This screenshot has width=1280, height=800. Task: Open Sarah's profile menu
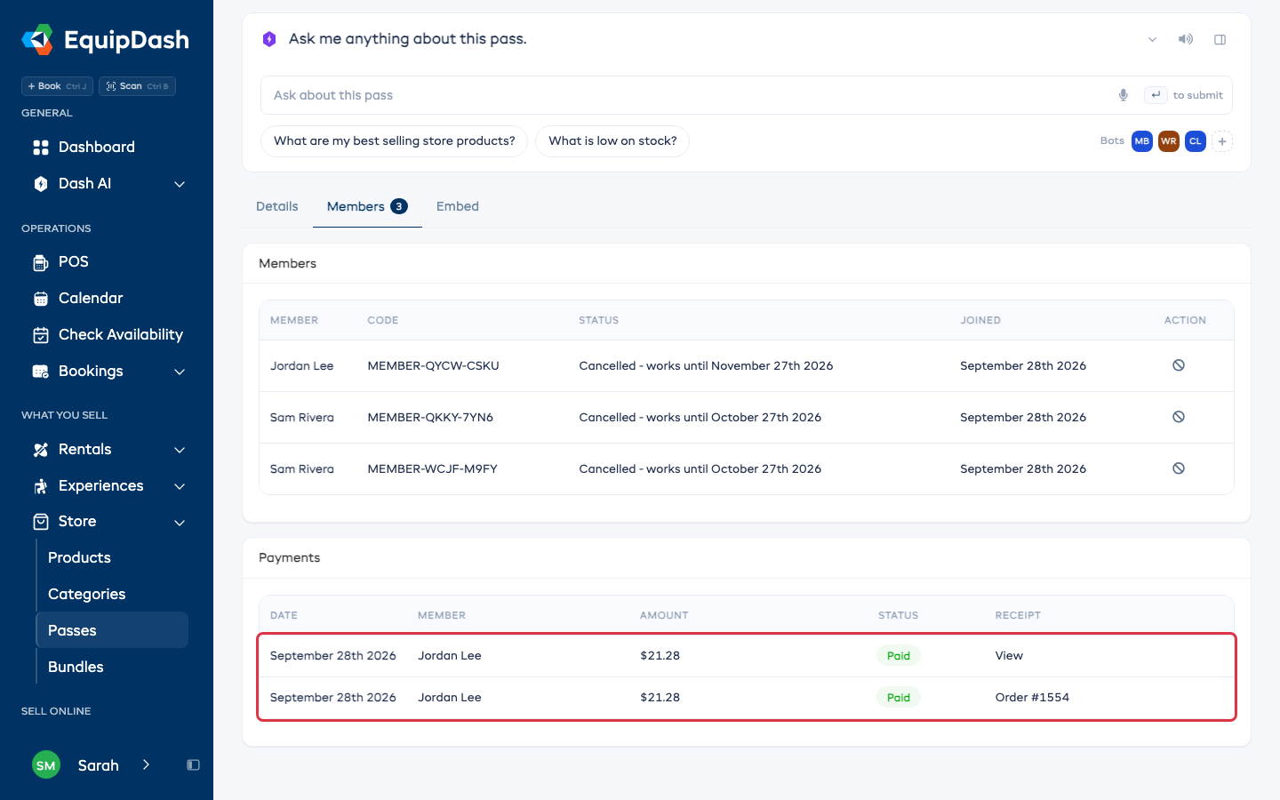pyautogui.click(x=92, y=765)
